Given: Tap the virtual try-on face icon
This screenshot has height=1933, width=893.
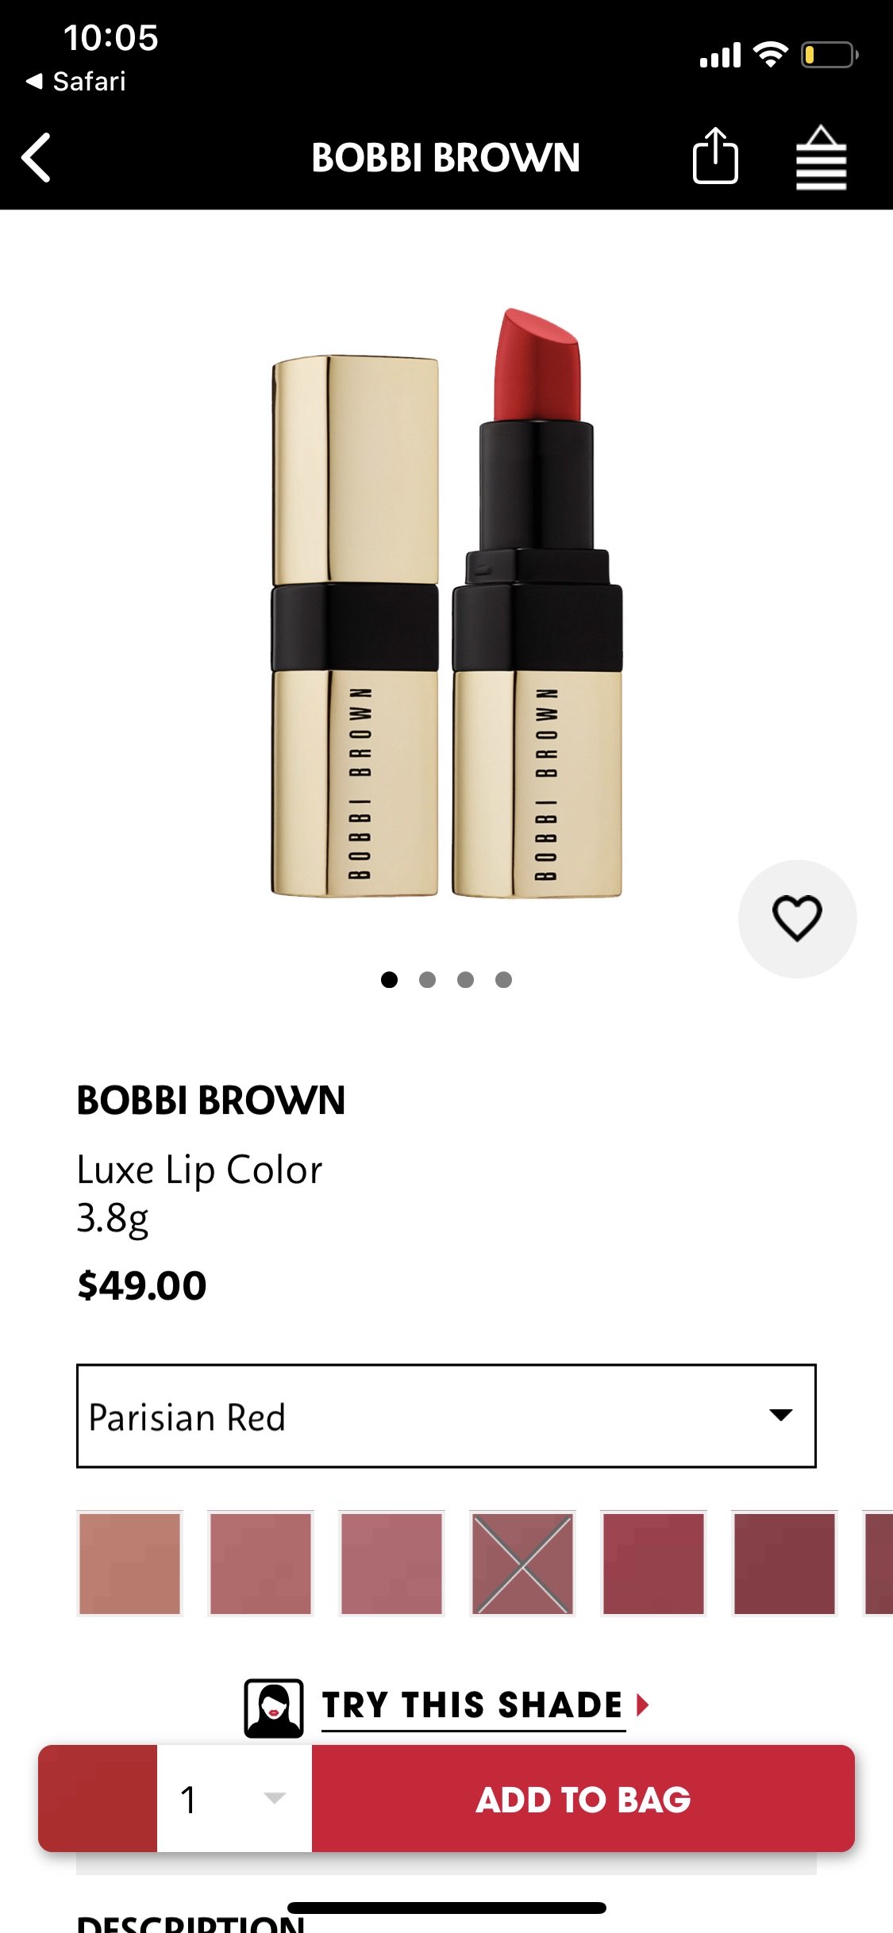Looking at the screenshot, I should (x=274, y=1707).
